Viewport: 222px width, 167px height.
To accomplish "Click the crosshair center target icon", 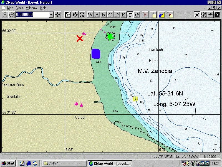I will [x=57, y=15].
